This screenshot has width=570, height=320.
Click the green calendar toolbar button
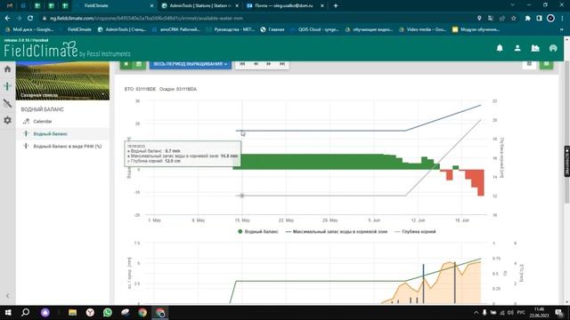click(x=139, y=64)
